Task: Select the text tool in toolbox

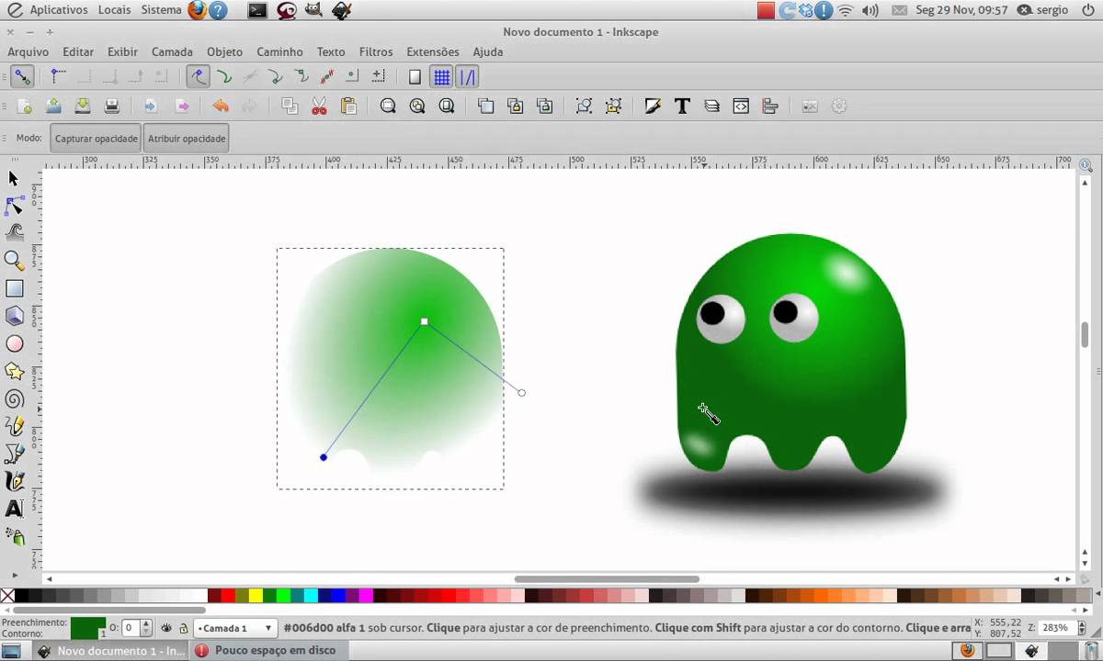Action: coord(14,509)
